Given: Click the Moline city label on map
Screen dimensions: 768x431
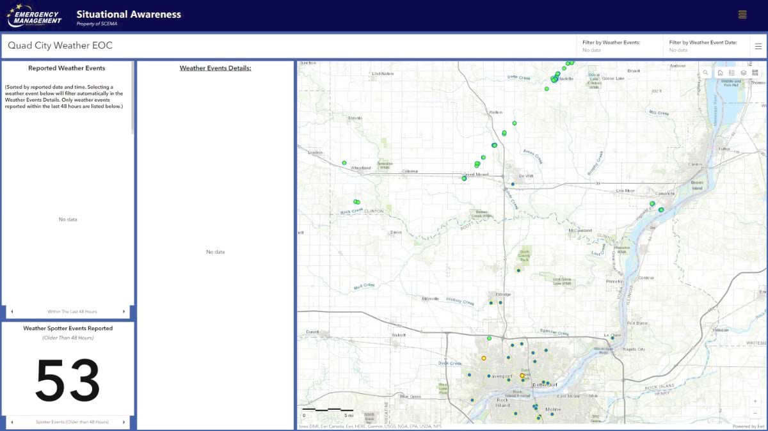Looking at the screenshot, I should click(553, 409).
